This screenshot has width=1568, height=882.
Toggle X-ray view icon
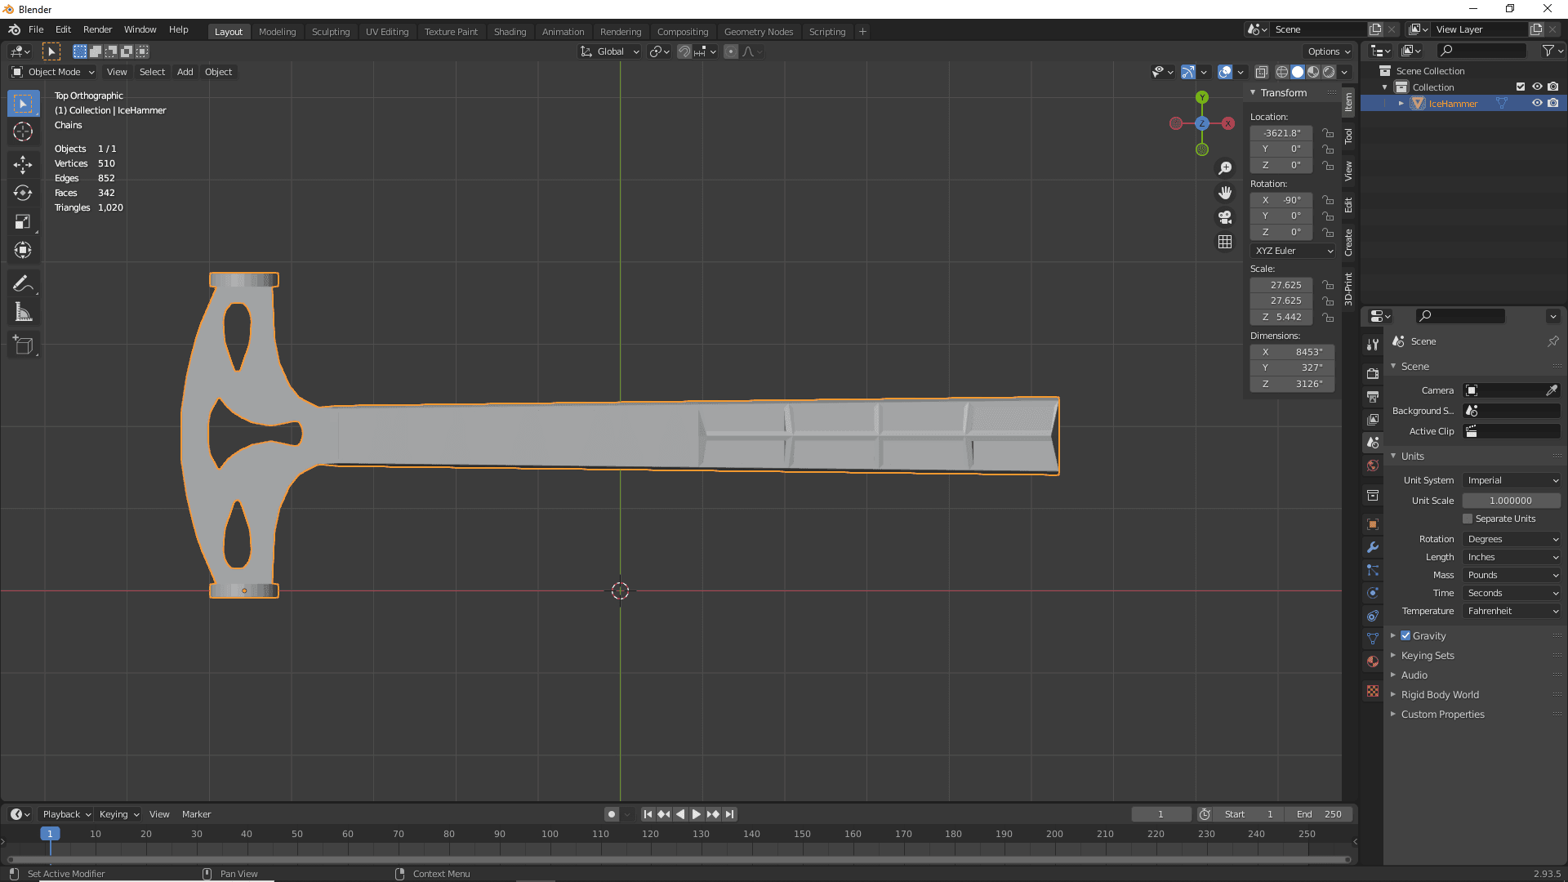click(1261, 72)
